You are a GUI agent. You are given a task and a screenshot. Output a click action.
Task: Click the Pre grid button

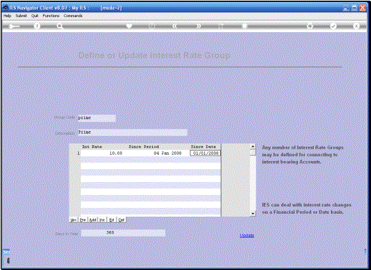point(83,220)
